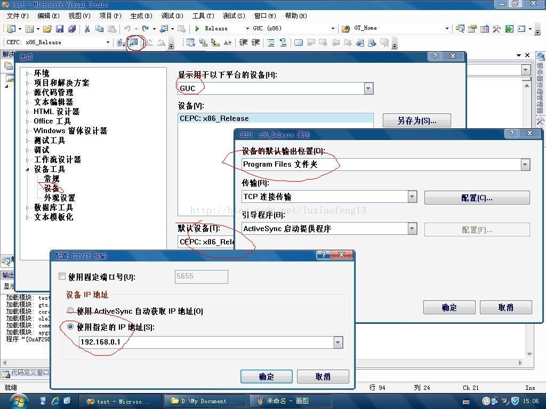Click the New Project toolbar icon
This screenshot has height=409, width=546.
(x=11, y=29)
